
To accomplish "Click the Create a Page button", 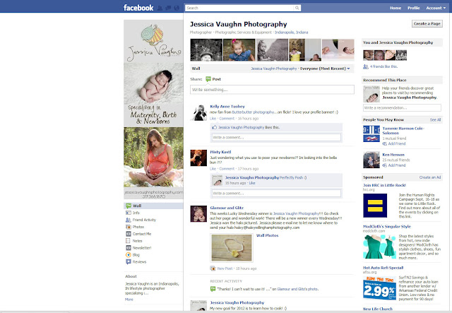I will tap(427, 23).
